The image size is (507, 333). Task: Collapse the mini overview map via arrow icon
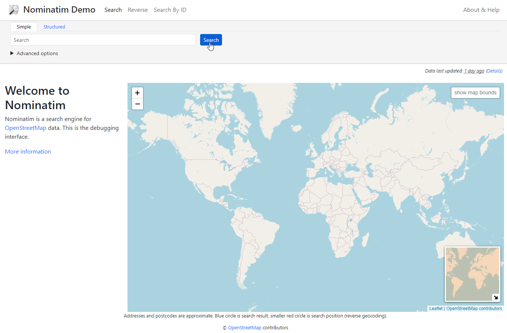(496, 297)
